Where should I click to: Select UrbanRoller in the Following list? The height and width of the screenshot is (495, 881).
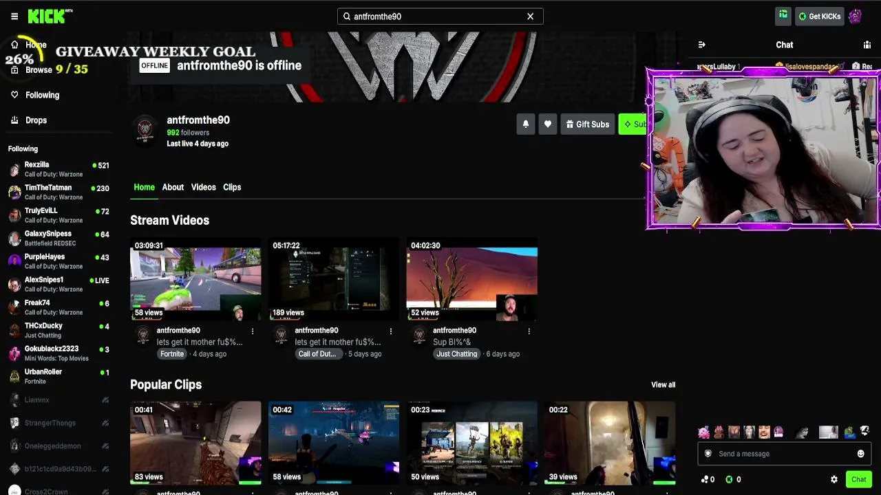(x=59, y=377)
